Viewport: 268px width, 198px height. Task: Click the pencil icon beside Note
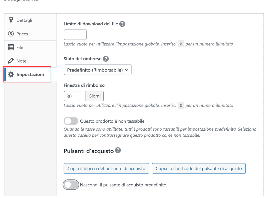(x=10, y=60)
